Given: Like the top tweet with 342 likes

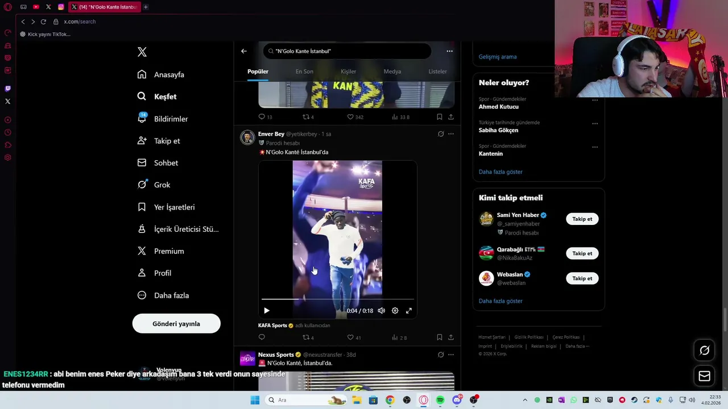Looking at the screenshot, I should [355, 117].
